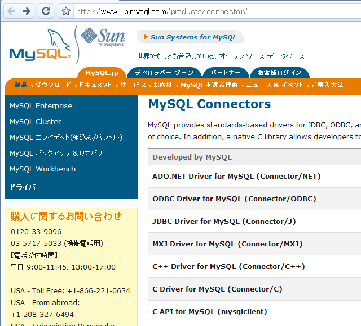Reload the page with the refresh icon
This screenshot has height=326, width=361.
click(x=46, y=11)
